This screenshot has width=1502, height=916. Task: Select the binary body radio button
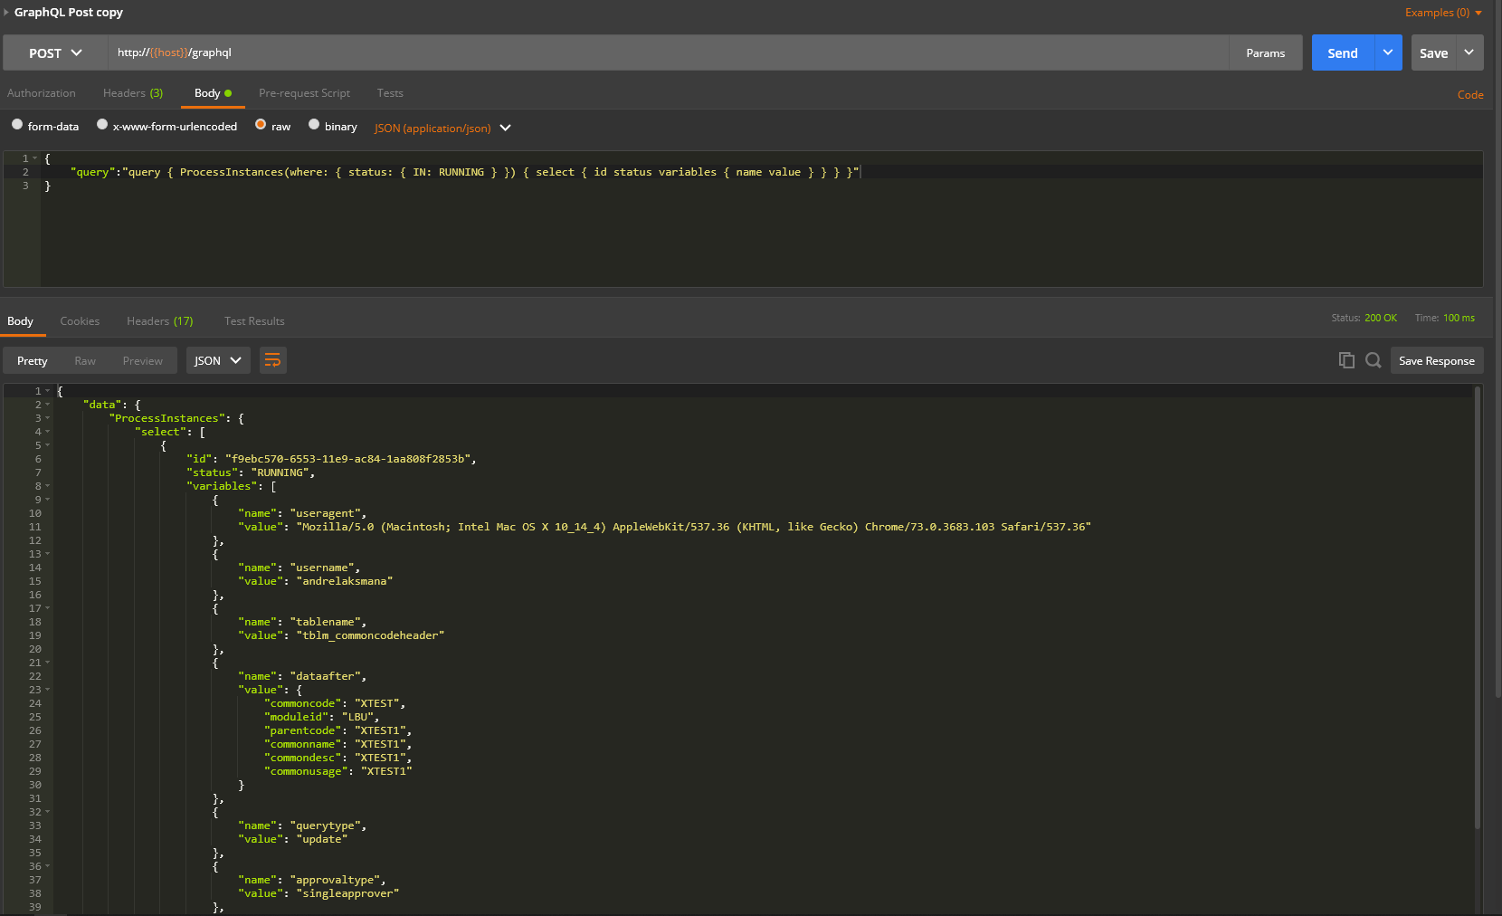314,125
